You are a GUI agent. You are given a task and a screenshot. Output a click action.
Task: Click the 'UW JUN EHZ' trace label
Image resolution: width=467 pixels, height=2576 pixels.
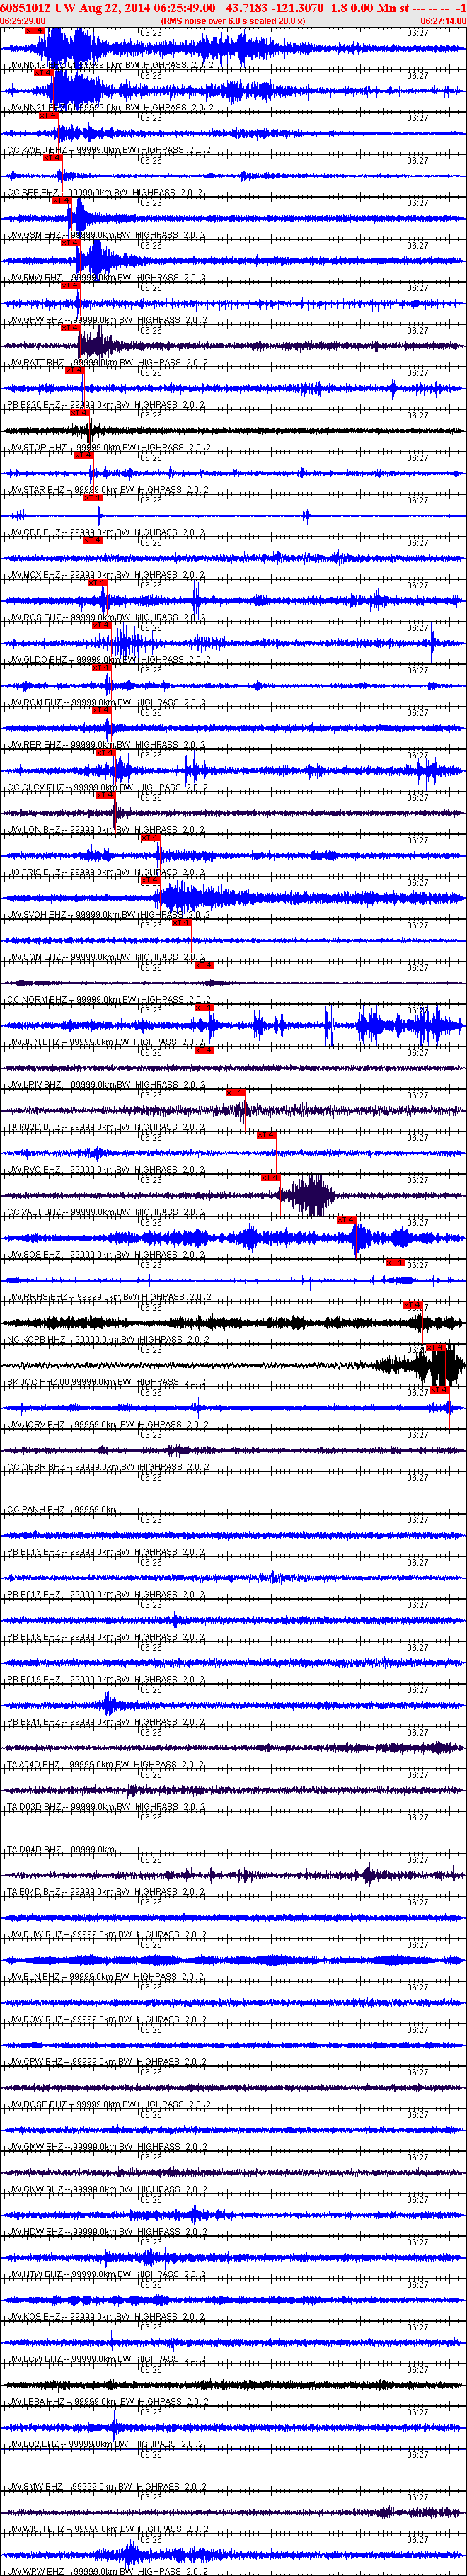coord(34,1043)
